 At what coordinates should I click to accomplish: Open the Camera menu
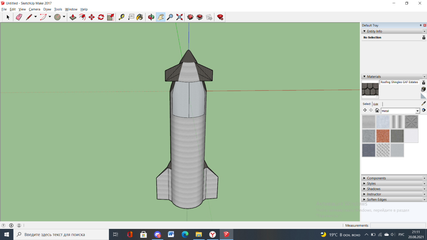34,9
